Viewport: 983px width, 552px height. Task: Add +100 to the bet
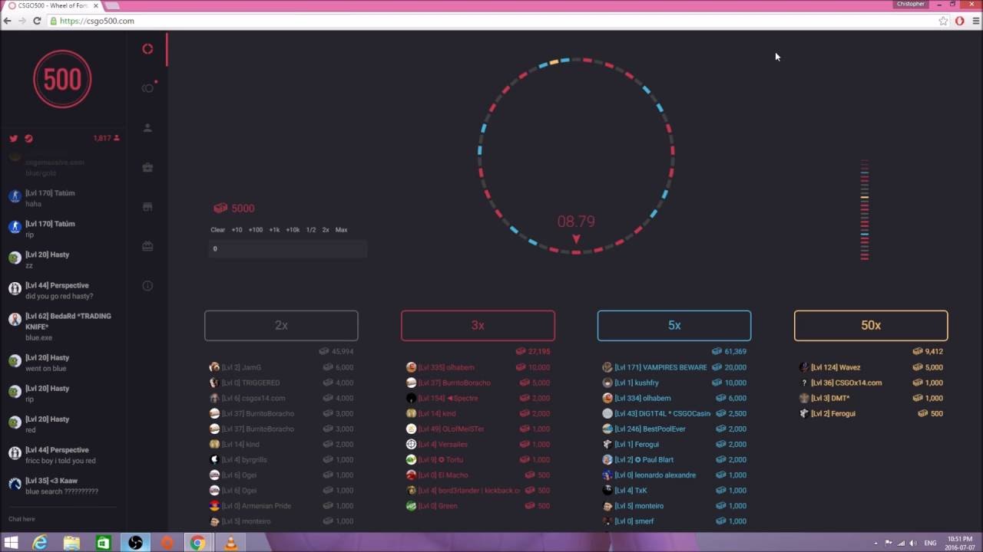255,230
